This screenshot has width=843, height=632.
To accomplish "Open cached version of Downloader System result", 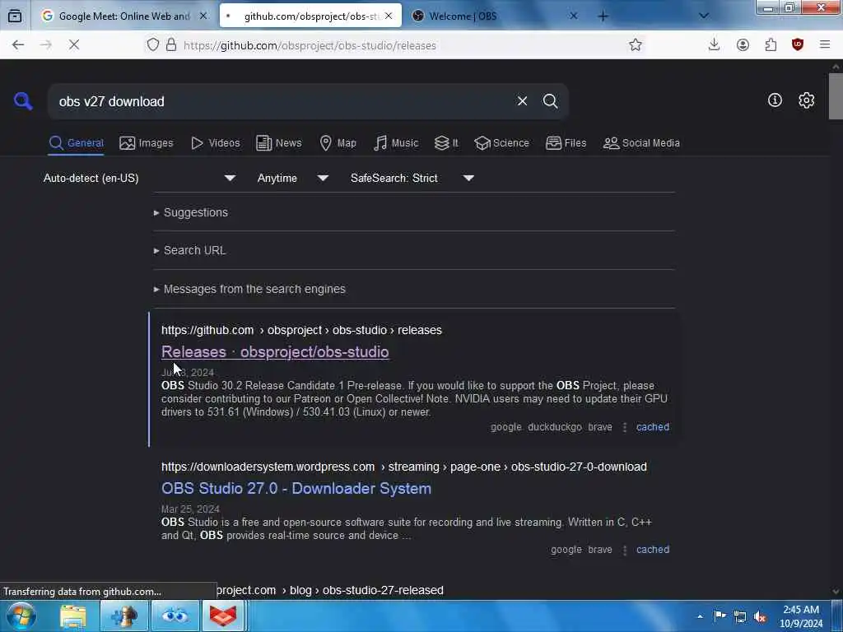I will [x=653, y=549].
